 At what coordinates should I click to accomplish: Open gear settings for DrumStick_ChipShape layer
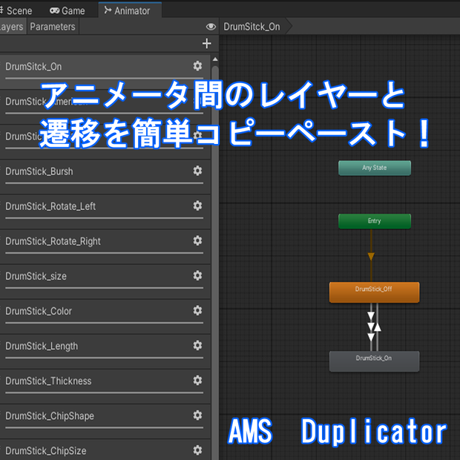197,415
